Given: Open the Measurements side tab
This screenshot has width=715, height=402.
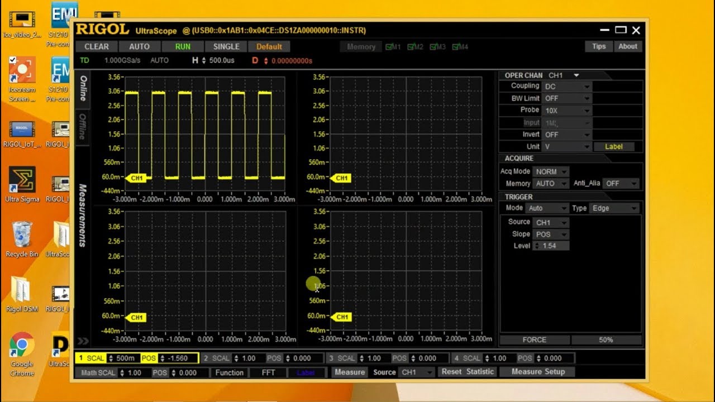Looking at the screenshot, I should tap(83, 216).
